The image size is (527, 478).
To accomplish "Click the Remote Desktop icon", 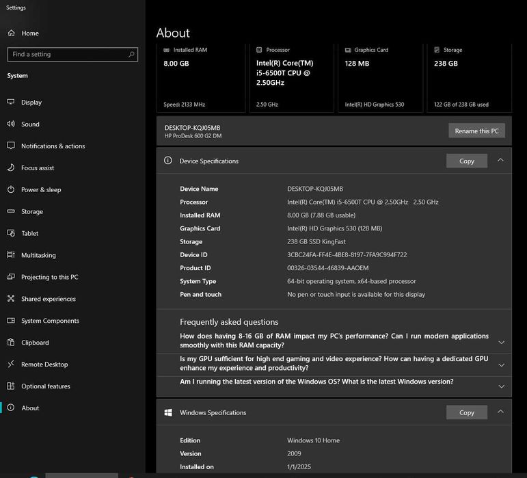I will click(x=11, y=364).
